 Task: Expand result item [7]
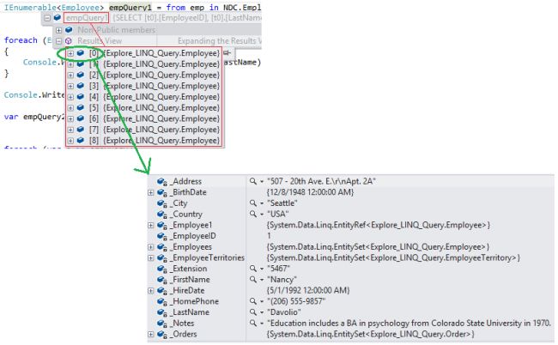point(70,130)
